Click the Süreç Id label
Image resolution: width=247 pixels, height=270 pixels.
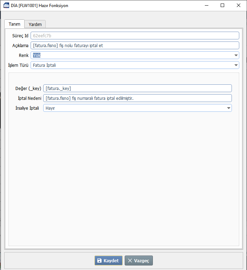(x=20, y=36)
